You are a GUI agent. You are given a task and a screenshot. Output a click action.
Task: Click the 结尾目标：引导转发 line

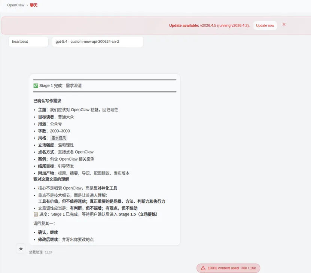point(56,166)
